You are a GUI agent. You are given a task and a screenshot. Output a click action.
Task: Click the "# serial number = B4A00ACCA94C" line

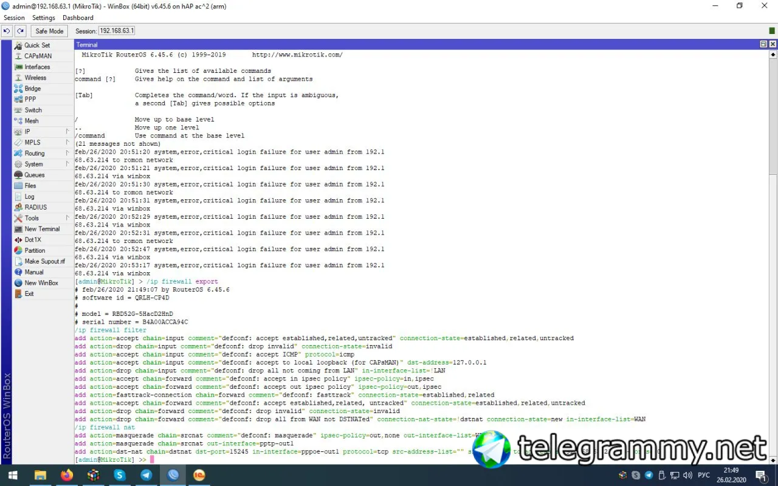[x=131, y=322]
